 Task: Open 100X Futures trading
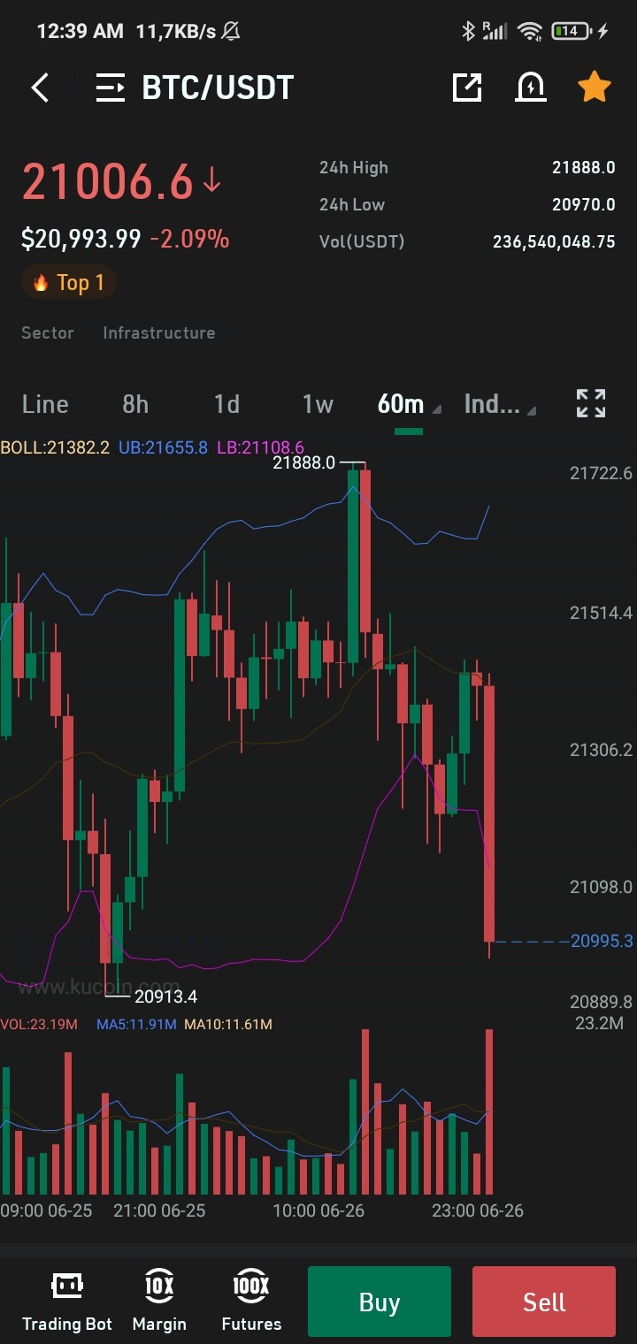pos(251,1301)
